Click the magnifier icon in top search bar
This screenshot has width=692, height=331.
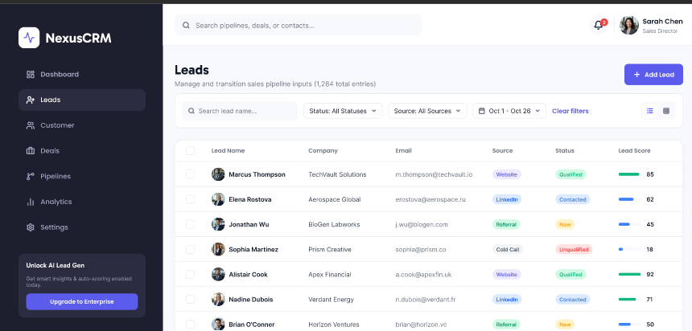186,26
